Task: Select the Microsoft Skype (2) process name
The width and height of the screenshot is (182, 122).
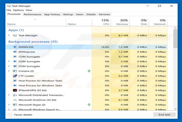Action: click(32, 105)
